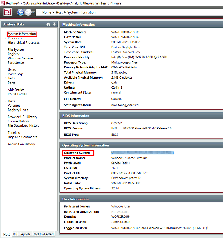This screenshot has width=223, height=239.
Task: Open Browser URL History
Action: click(x=22, y=117)
